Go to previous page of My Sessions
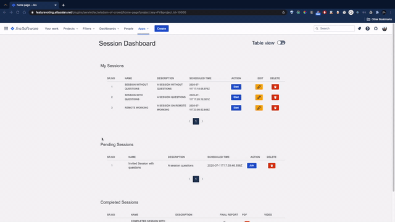 [189, 121]
